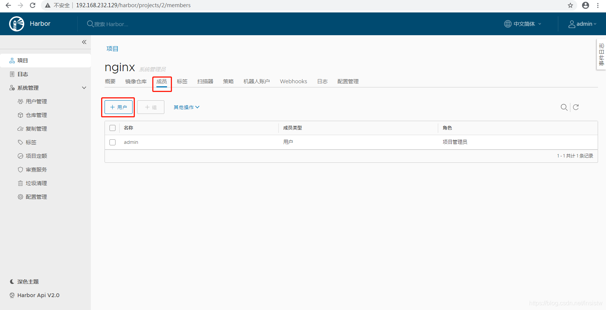Switch to 成员 tab

[x=162, y=82]
